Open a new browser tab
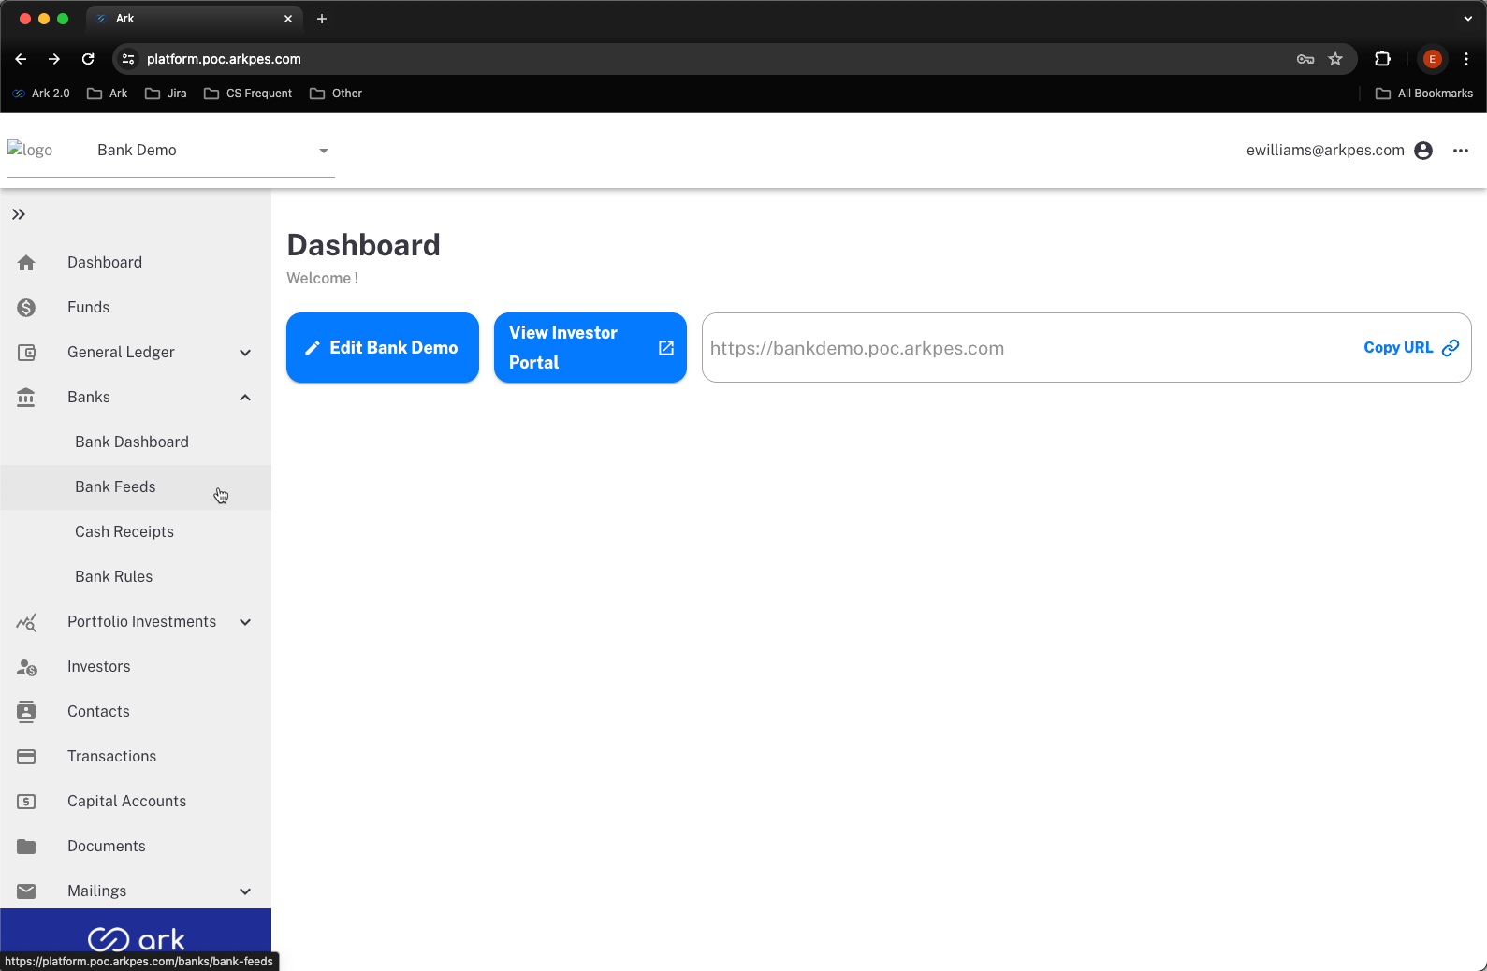Viewport: 1487px width, 971px height. (x=322, y=19)
